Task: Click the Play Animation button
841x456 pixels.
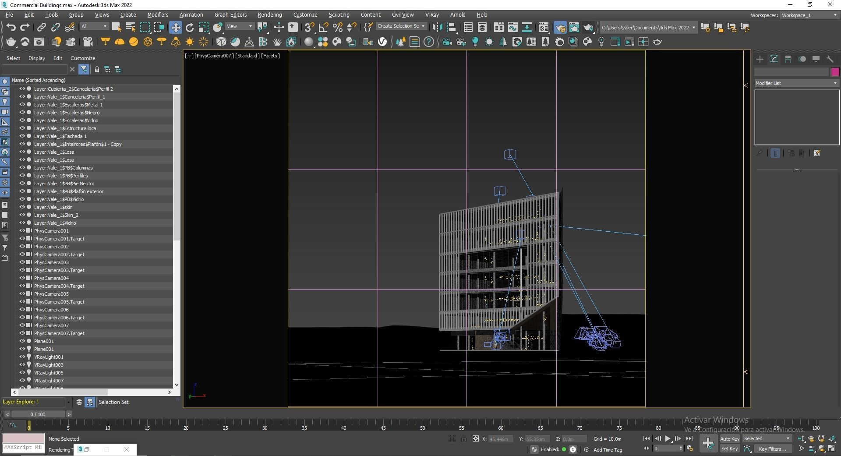Action: (667, 438)
